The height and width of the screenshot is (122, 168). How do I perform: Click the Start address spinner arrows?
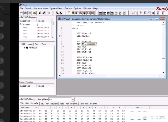coord(73,99)
